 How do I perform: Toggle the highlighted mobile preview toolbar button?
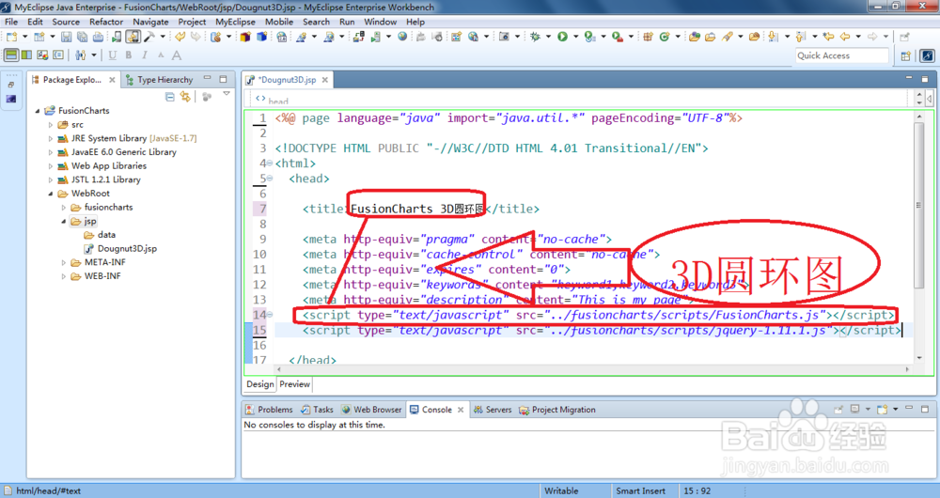click(133, 38)
